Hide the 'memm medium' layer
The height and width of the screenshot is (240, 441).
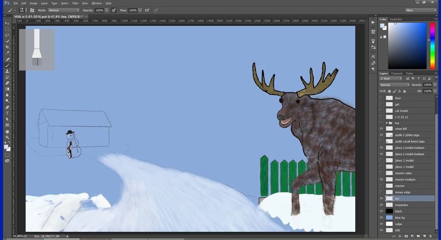(381, 179)
